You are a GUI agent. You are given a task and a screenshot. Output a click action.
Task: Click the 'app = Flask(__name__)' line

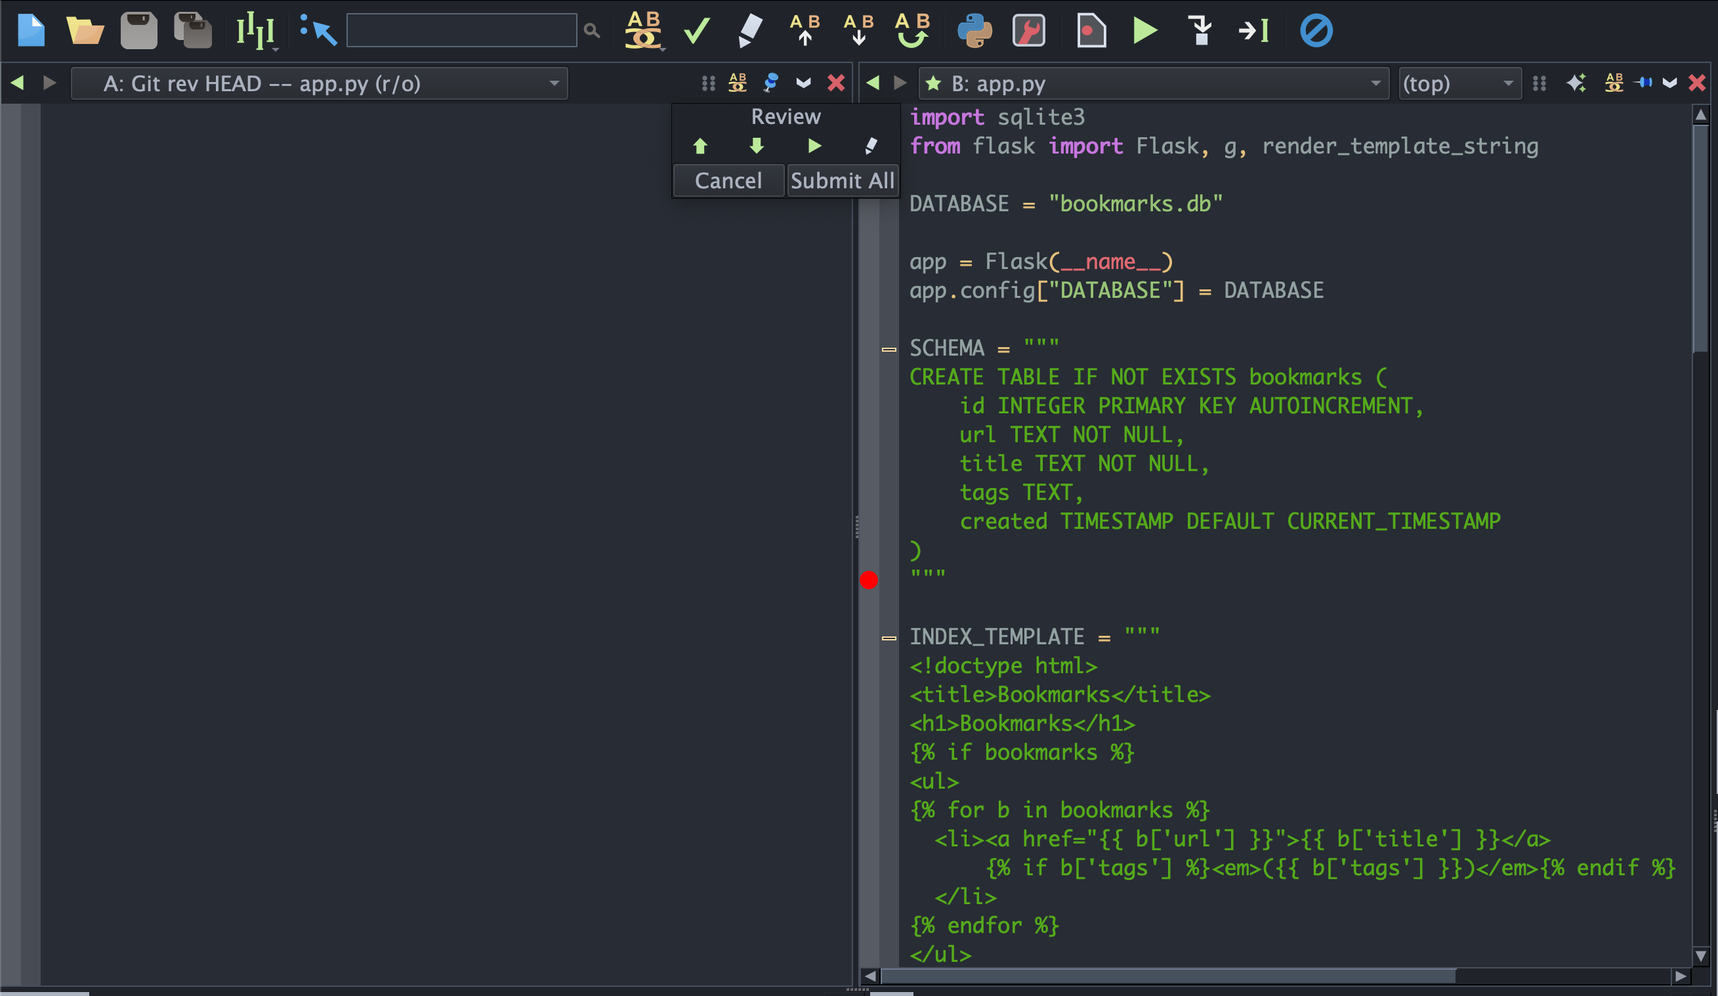(x=1041, y=262)
